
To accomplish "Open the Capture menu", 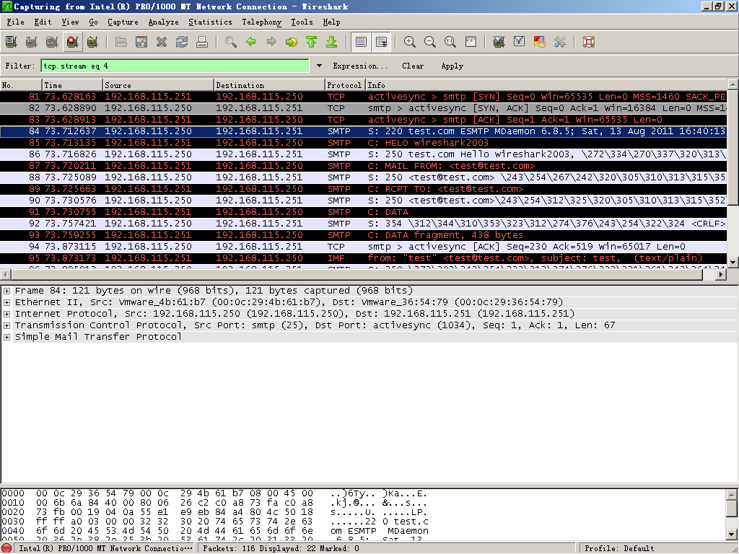I will (123, 22).
